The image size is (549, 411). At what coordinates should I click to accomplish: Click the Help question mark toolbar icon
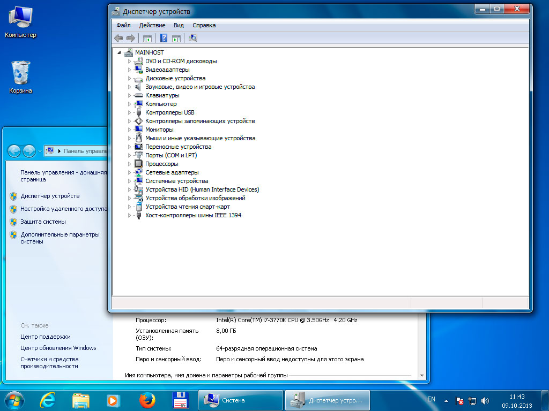164,38
